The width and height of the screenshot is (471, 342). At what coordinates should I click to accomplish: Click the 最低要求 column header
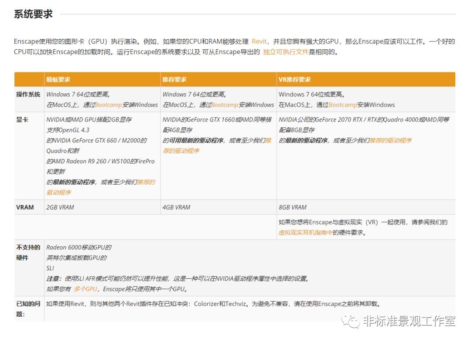point(58,79)
